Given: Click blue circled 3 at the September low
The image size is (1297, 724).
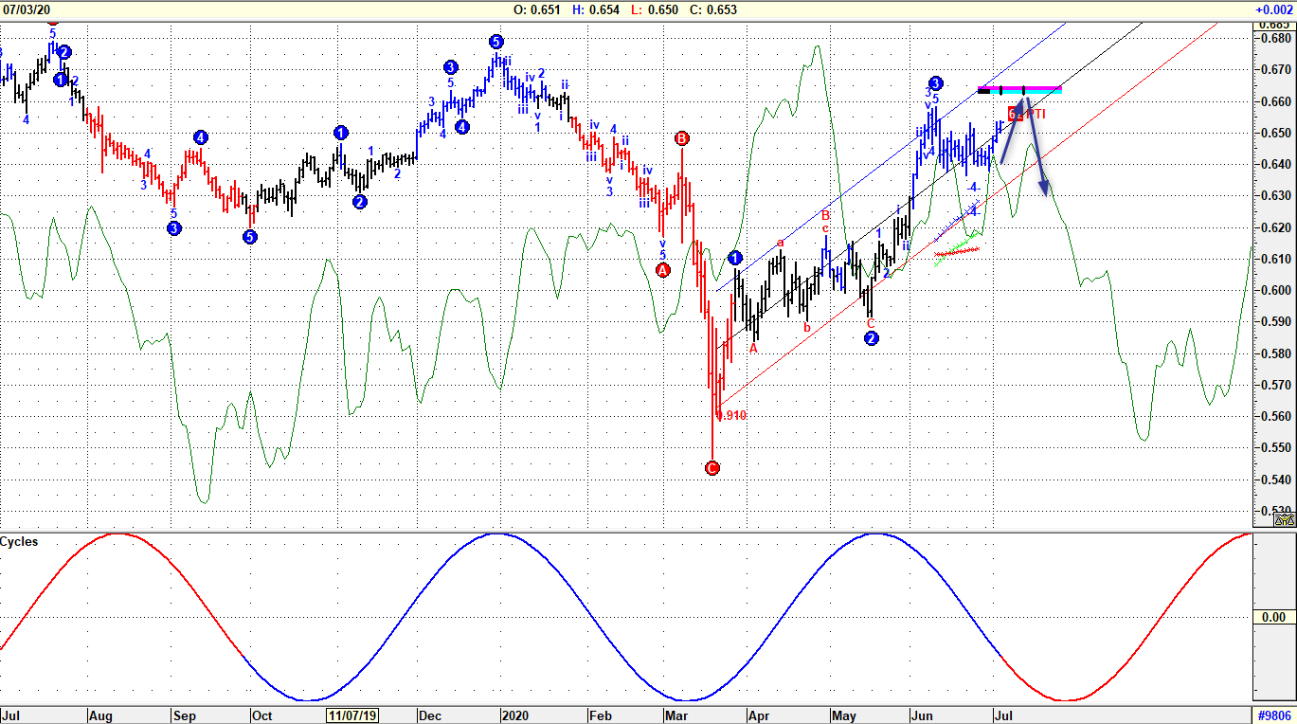Looking at the screenshot, I should pos(174,228).
